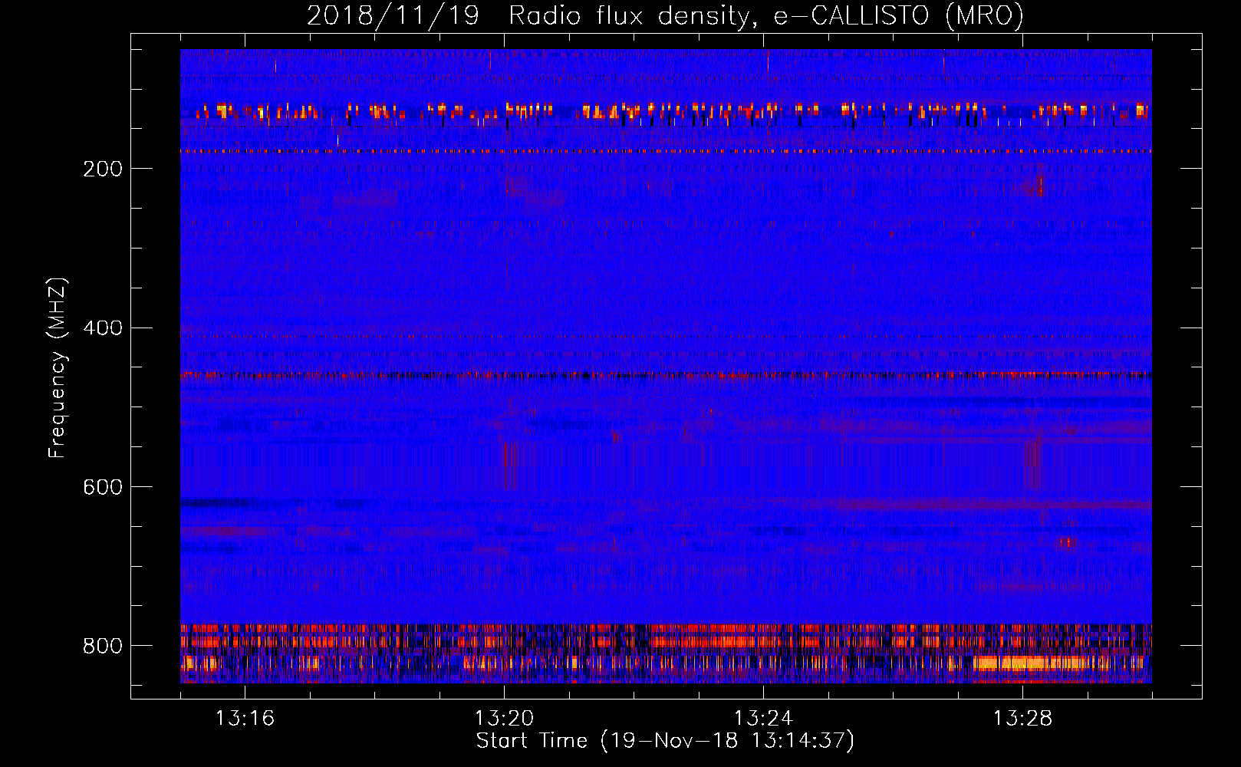Image resolution: width=1241 pixels, height=767 pixels.
Task: Click the 13:20 time tick label
Action: pos(504,719)
